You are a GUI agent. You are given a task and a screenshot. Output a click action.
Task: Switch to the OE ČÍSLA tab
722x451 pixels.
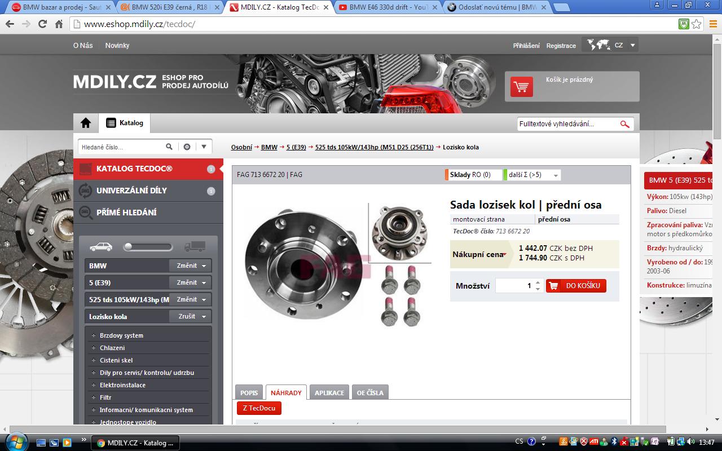pos(369,393)
